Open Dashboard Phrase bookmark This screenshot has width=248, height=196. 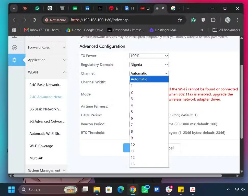[x=126, y=30]
